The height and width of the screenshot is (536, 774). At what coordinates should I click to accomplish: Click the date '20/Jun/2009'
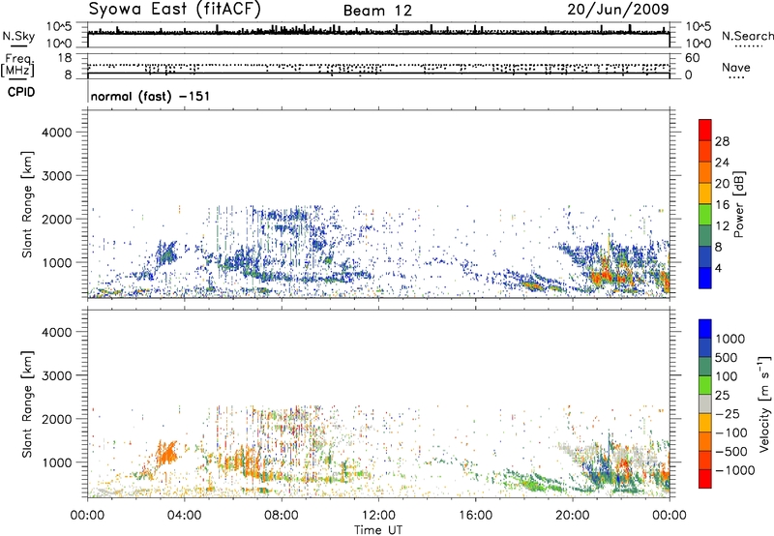pyautogui.click(x=618, y=9)
